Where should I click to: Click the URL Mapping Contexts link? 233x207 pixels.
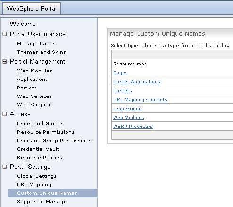tap(140, 100)
